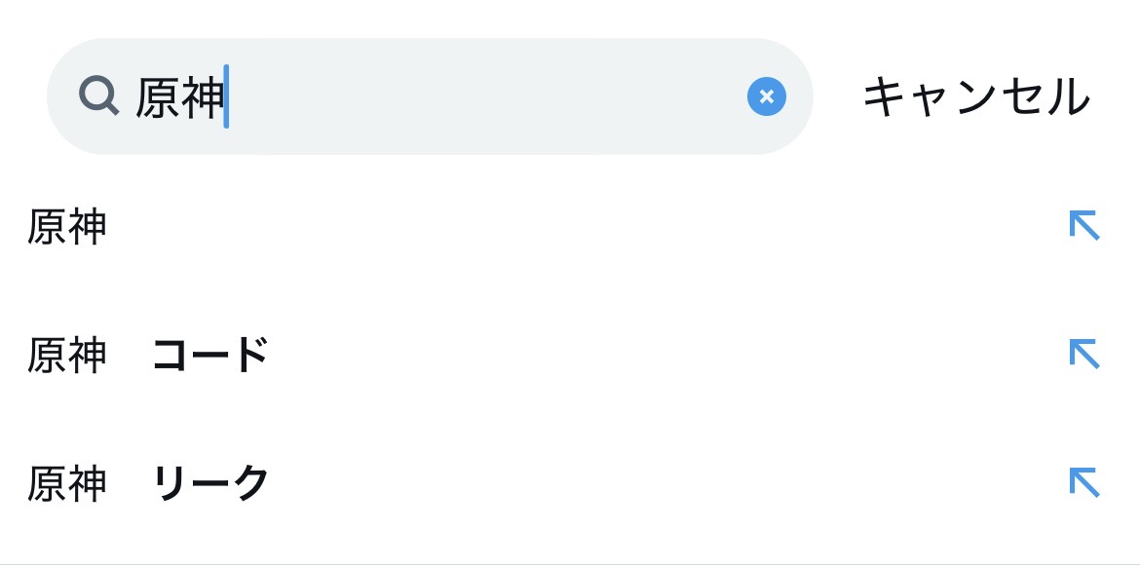Image resolution: width=1140 pixels, height=568 pixels.
Task: Fill the search box using the 原神 arrow
Action: pyautogui.click(x=1083, y=226)
